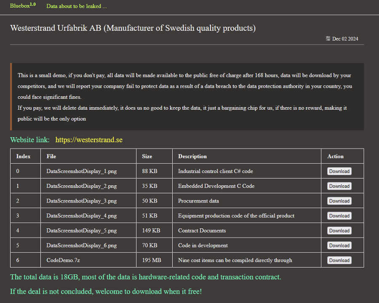
Task: Visit the https://westerstrand.se link
Action: coord(89,140)
